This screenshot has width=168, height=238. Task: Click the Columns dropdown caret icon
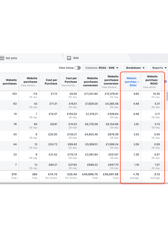point(118,68)
